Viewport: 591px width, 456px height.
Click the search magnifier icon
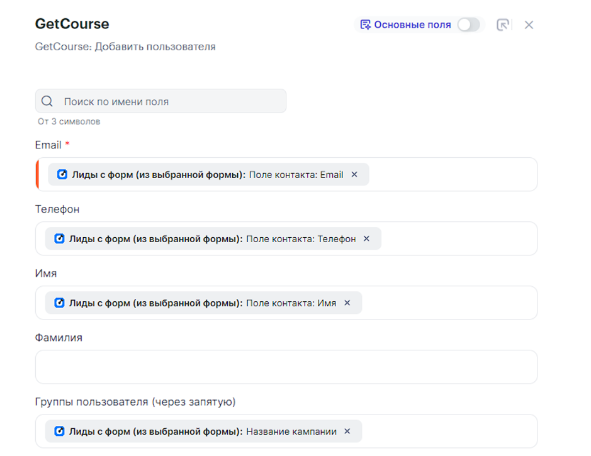click(x=47, y=101)
